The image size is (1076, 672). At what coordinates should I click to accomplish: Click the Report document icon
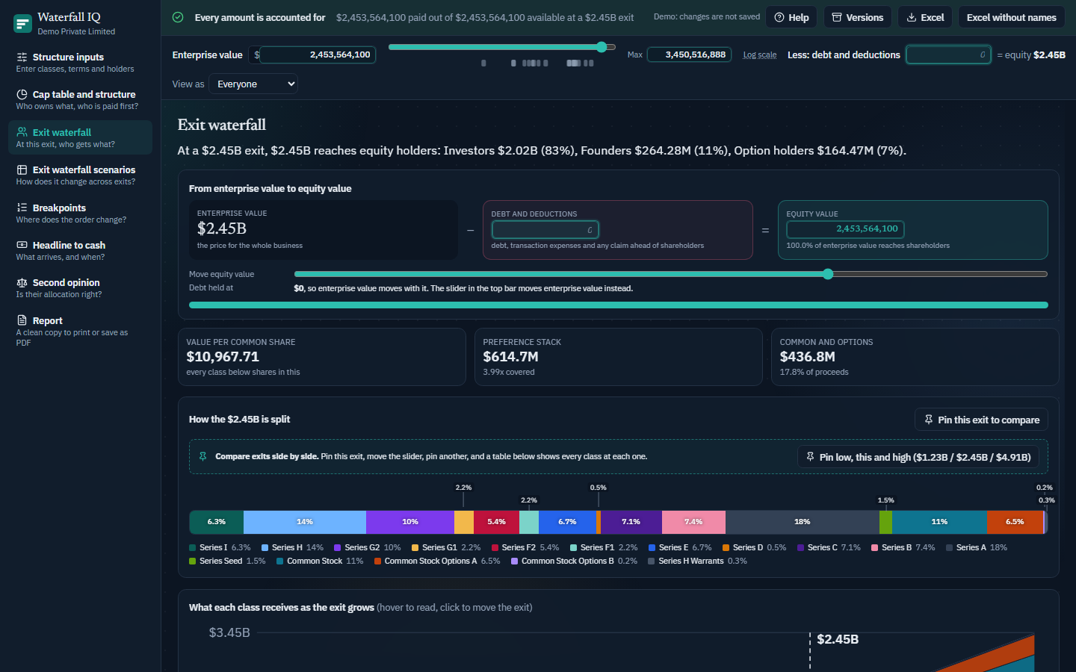[22, 320]
